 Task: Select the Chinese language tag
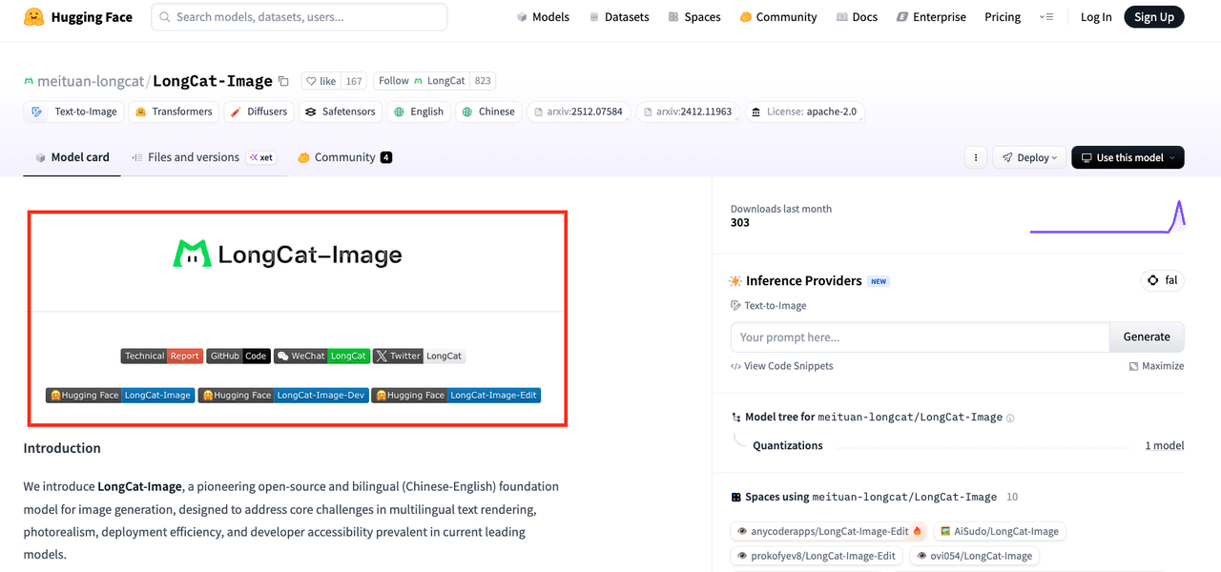[488, 112]
